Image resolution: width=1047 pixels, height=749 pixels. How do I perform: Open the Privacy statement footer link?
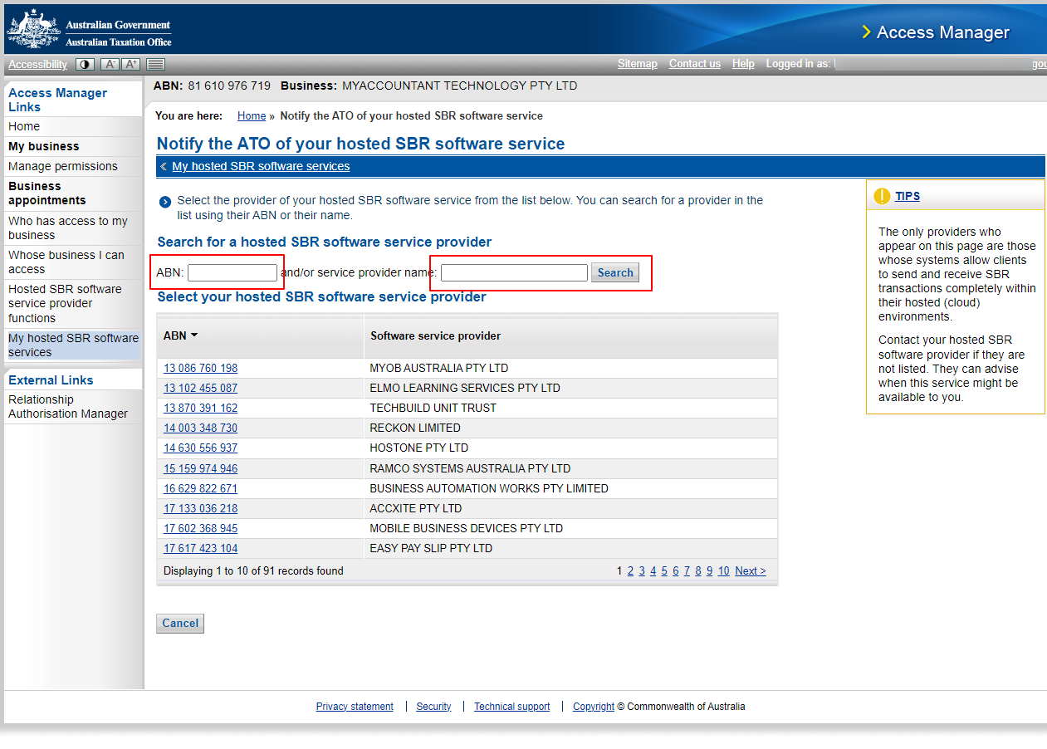point(355,707)
